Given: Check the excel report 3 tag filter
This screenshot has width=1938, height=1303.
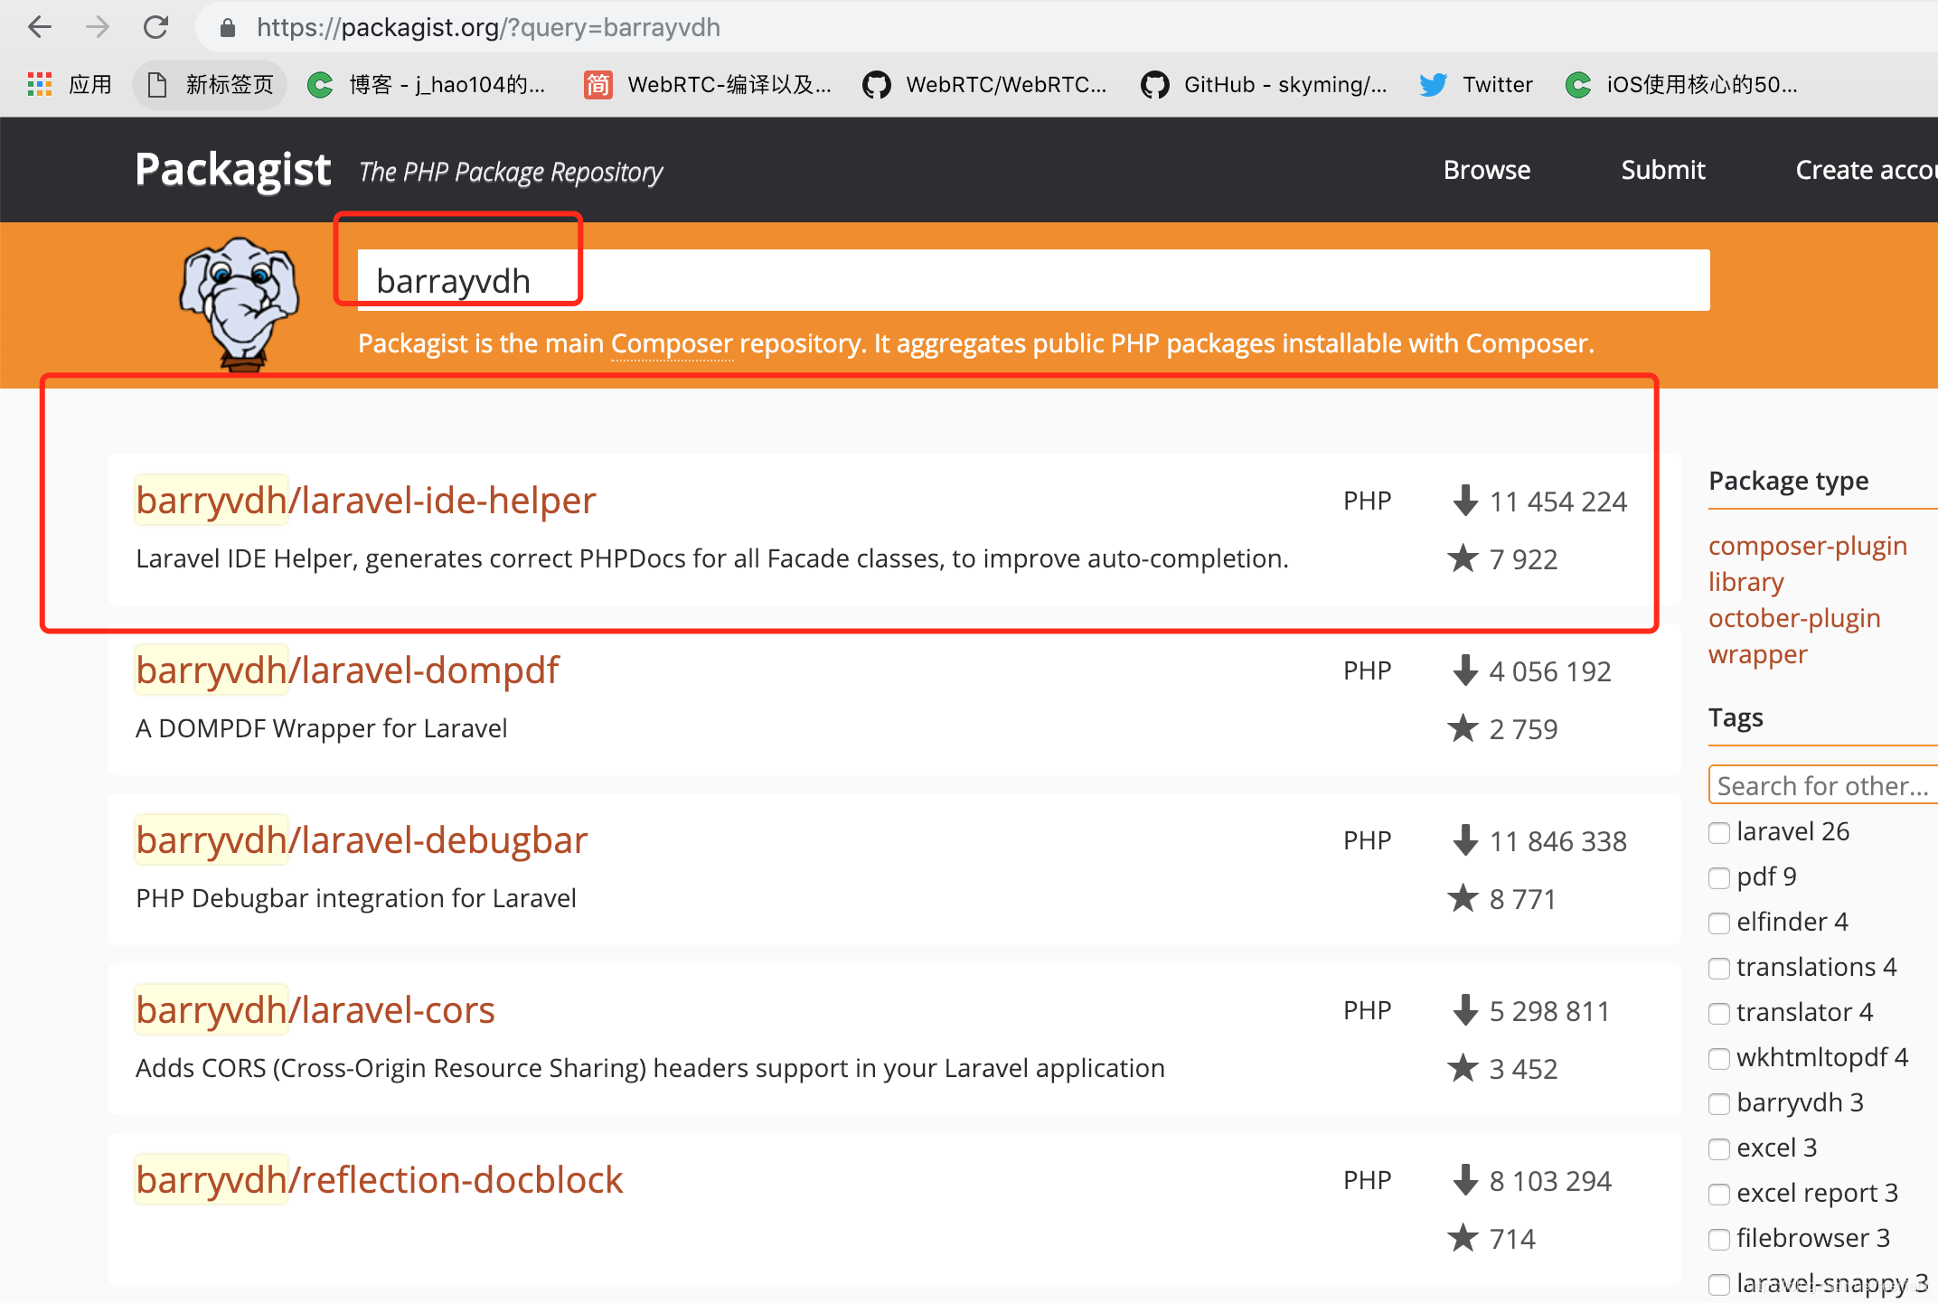Looking at the screenshot, I should [x=1719, y=1194].
